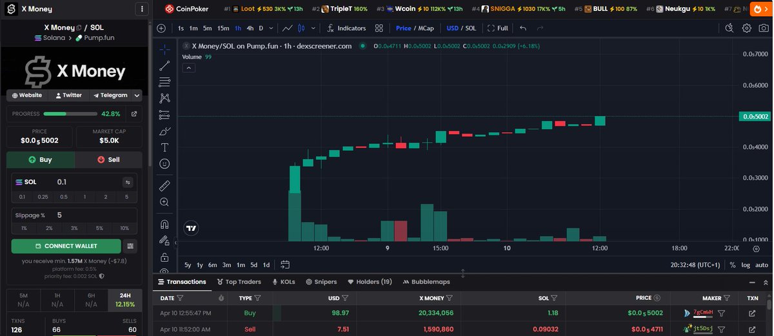
Task: Toggle the auto scale
Action: 762,265
